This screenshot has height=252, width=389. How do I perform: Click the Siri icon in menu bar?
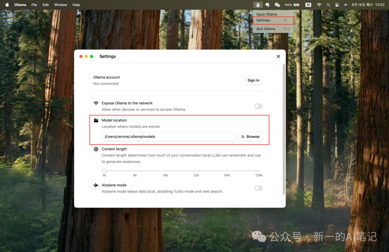click(345, 5)
